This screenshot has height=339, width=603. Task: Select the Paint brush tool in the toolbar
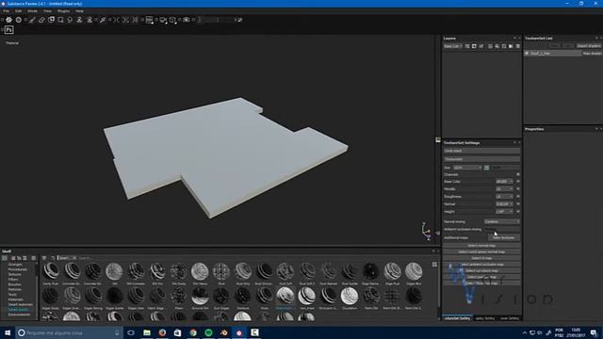[32, 20]
